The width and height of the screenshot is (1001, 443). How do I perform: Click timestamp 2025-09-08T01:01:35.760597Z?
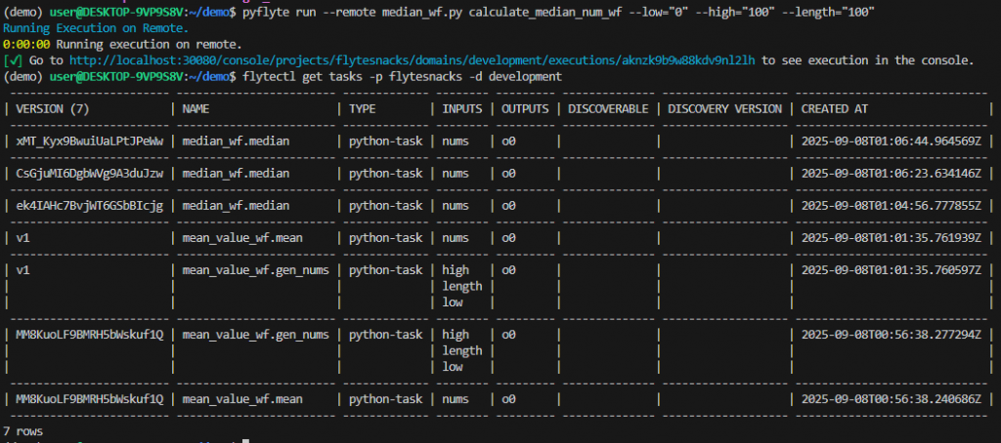click(x=892, y=270)
